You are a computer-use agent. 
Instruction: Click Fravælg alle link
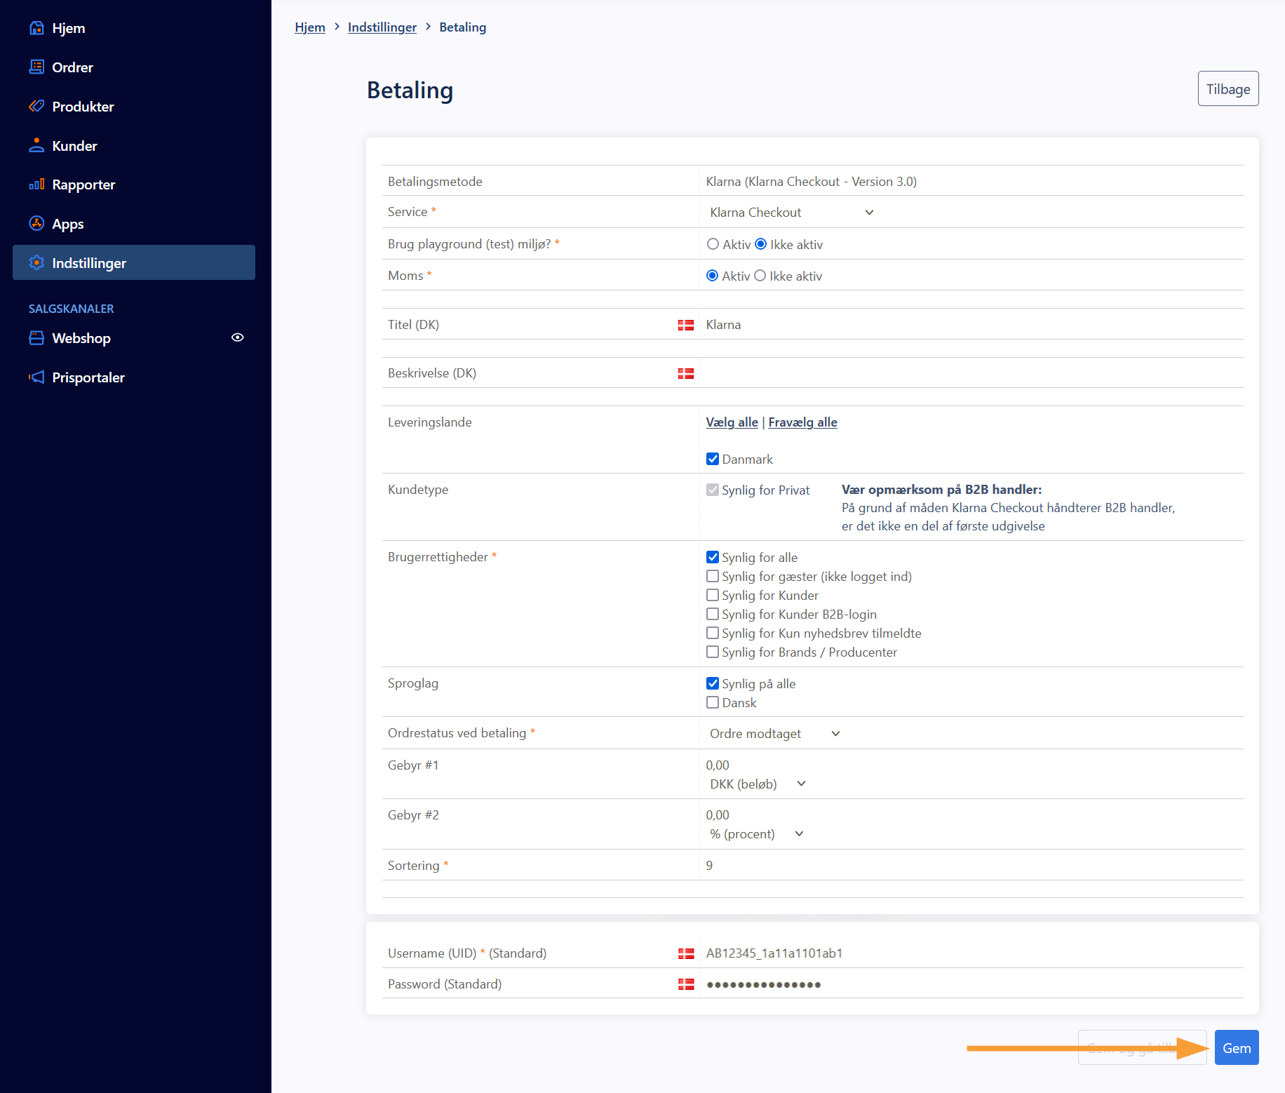click(x=802, y=422)
